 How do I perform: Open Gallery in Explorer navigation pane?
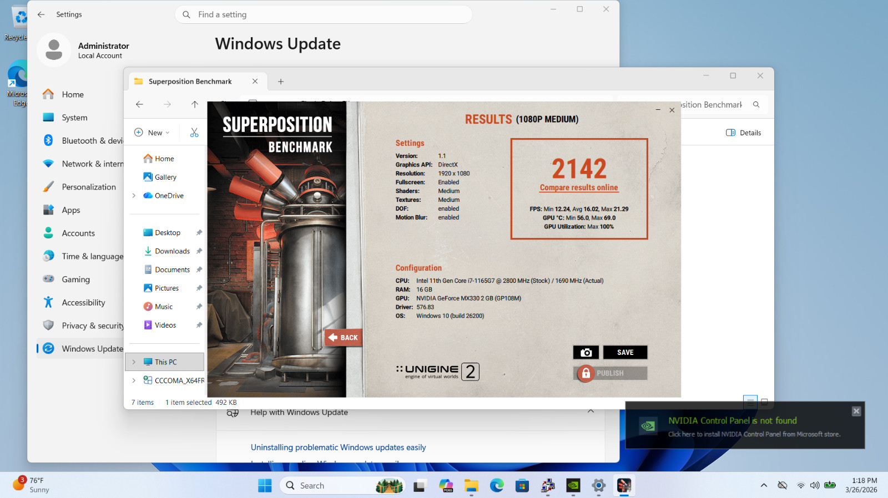pos(164,177)
